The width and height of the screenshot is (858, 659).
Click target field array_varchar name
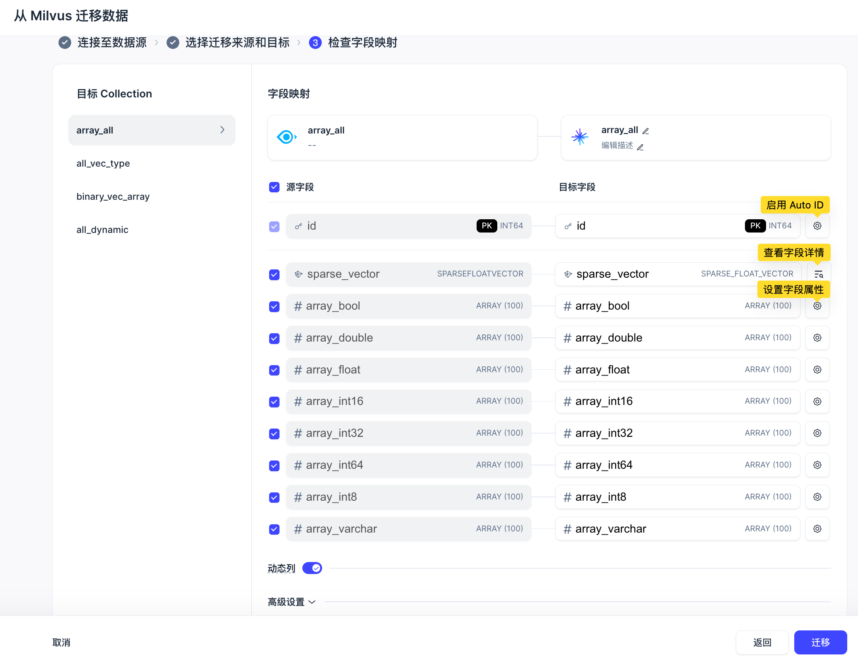tap(611, 529)
